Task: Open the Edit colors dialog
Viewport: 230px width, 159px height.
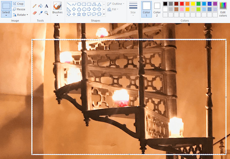Action: (x=223, y=9)
